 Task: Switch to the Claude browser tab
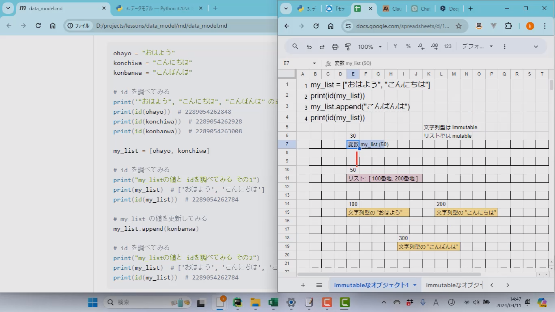pyautogui.click(x=392, y=9)
